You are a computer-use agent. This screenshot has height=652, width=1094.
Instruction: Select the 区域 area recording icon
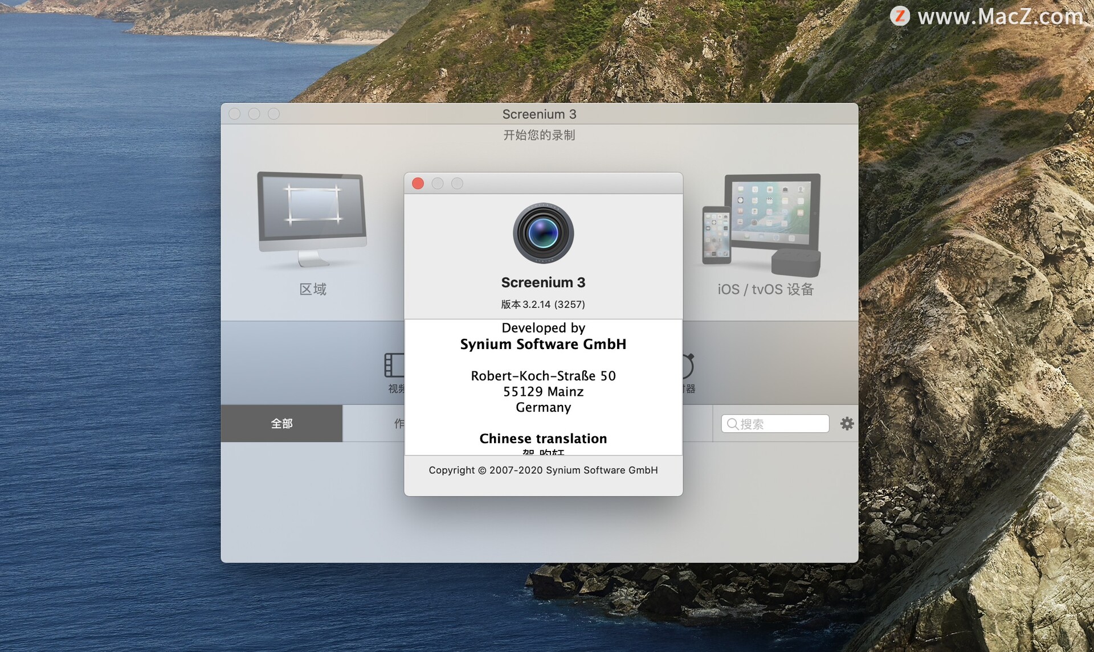tap(312, 220)
